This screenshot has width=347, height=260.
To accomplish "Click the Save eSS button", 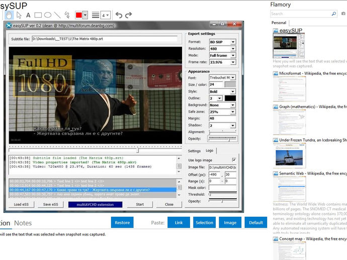I will coord(51,205).
